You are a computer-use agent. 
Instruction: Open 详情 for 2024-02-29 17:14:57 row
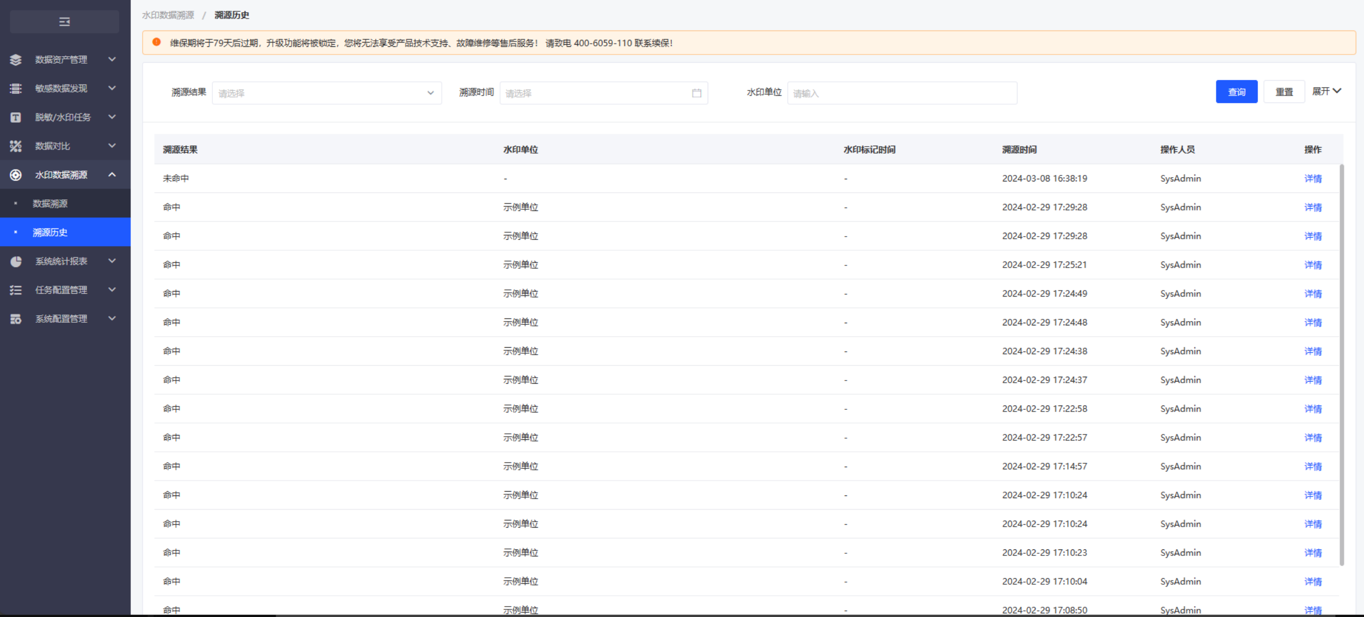[1313, 467]
